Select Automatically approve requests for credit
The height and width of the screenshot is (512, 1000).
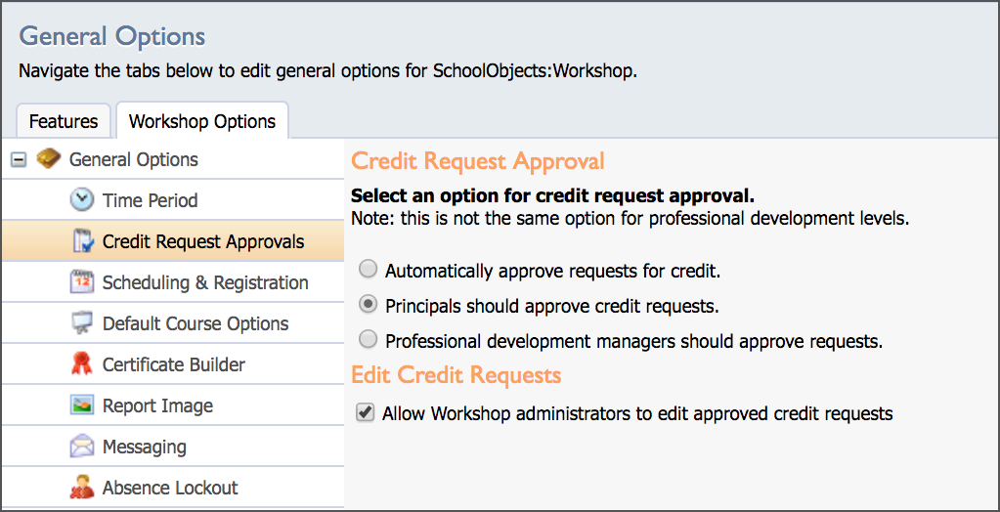click(x=368, y=271)
